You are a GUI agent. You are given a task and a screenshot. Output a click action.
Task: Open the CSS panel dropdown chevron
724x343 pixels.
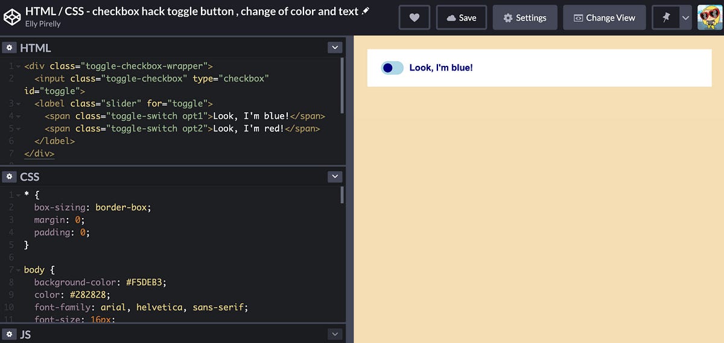point(335,176)
